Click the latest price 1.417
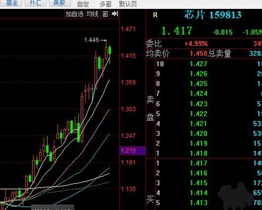This screenshot has width=262, height=210. [x=177, y=31]
